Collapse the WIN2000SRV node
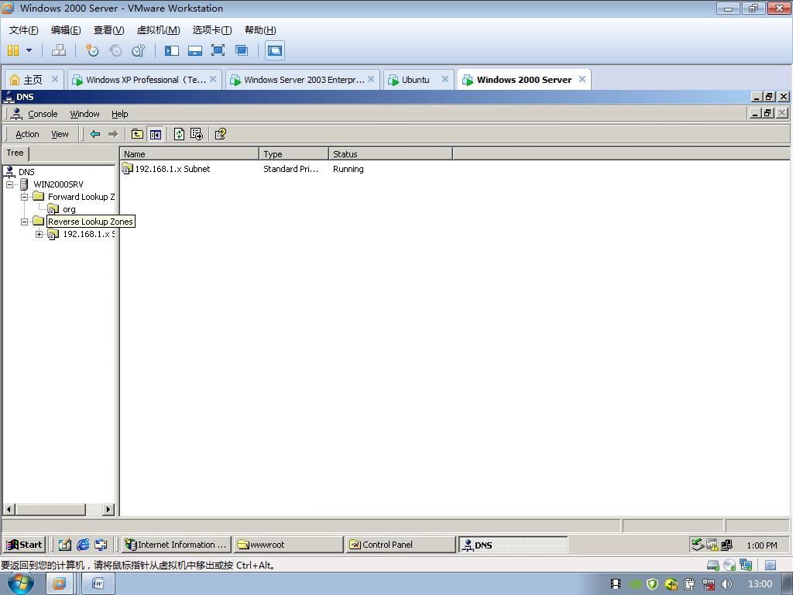793x595 pixels. click(9, 184)
